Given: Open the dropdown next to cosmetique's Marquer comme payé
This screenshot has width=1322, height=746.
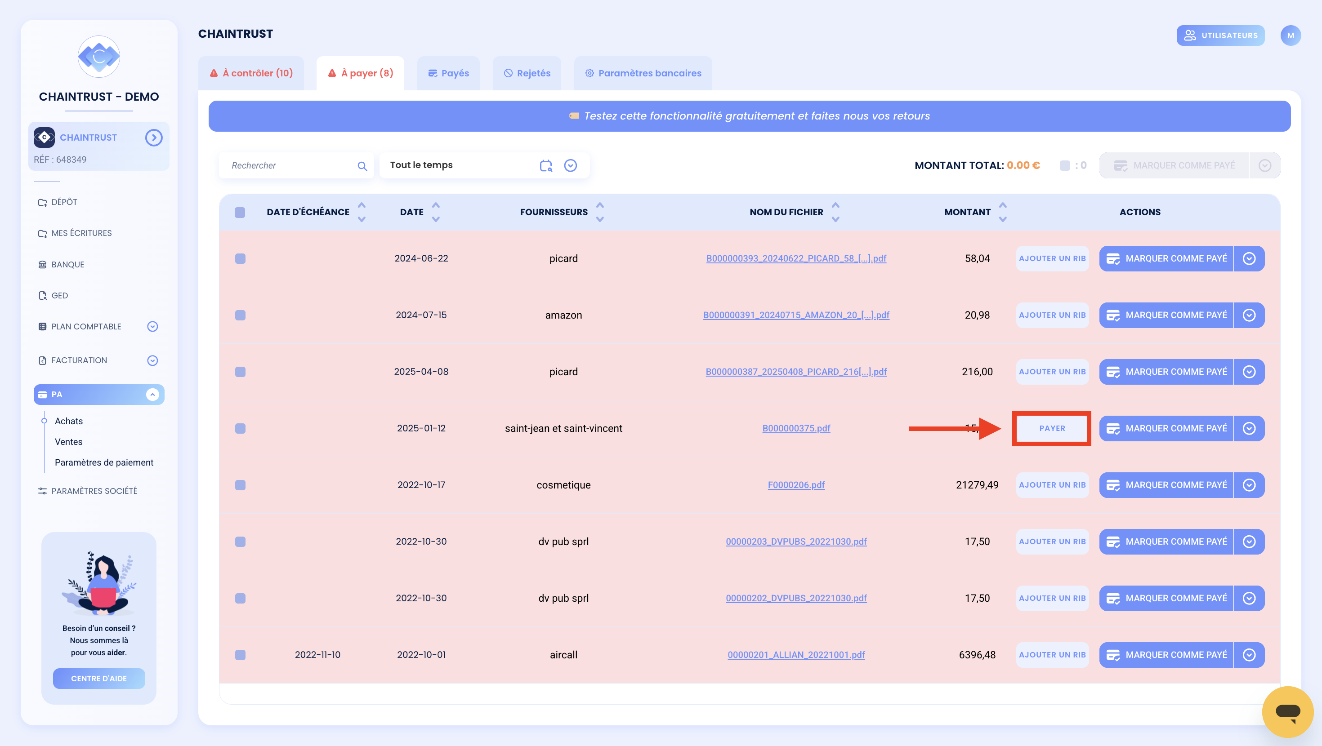Looking at the screenshot, I should click(x=1249, y=485).
